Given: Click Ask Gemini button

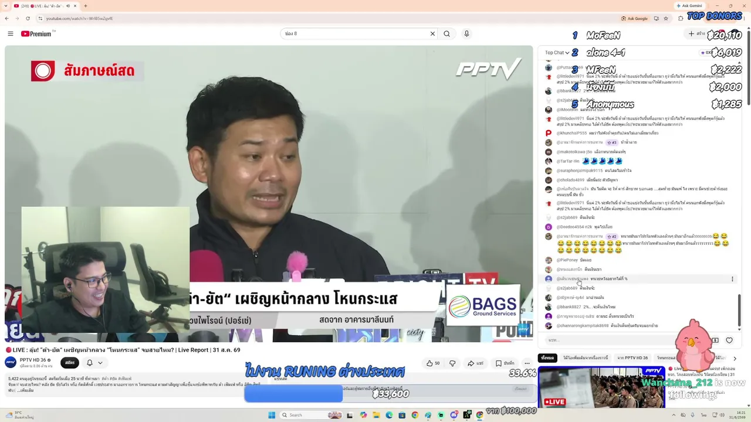Looking at the screenshot, I should tap(689, 6).
